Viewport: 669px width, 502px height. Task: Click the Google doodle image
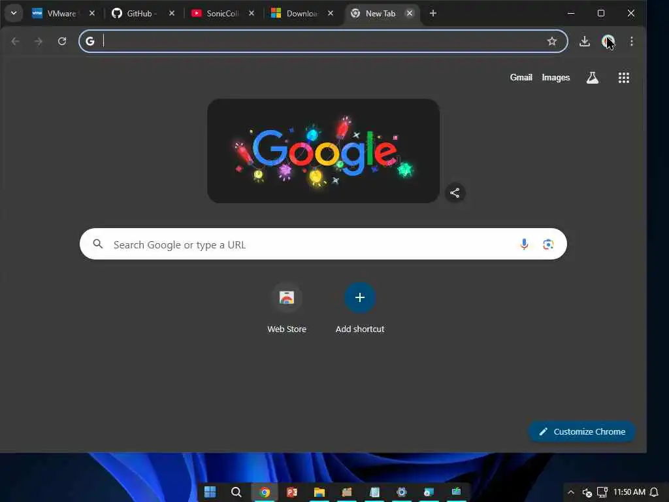(x=323, y=151)
